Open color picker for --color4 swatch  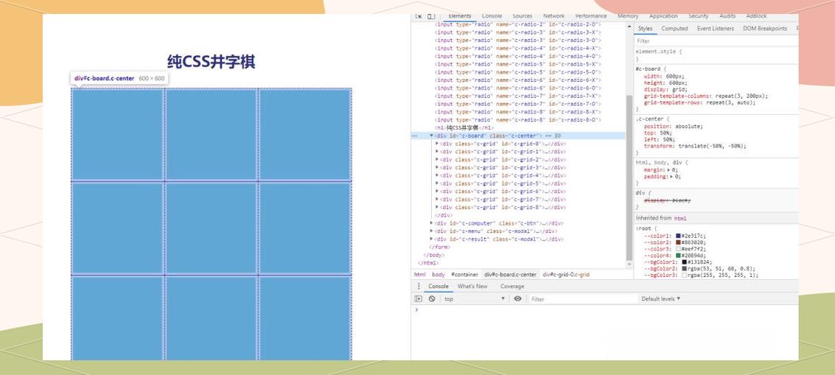(679, 256)
